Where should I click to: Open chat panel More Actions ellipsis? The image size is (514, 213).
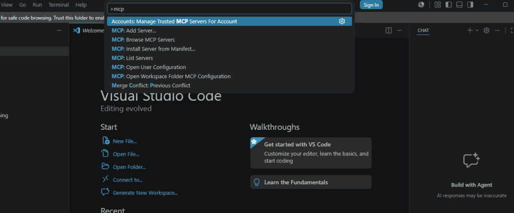497,30
